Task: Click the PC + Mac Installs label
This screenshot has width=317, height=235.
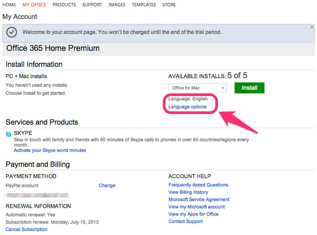Action: pos(26,76)
